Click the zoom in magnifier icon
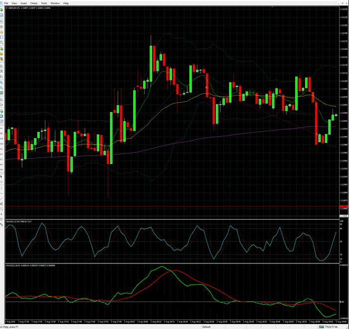349x329 pixels. click(x=1, y=82)
